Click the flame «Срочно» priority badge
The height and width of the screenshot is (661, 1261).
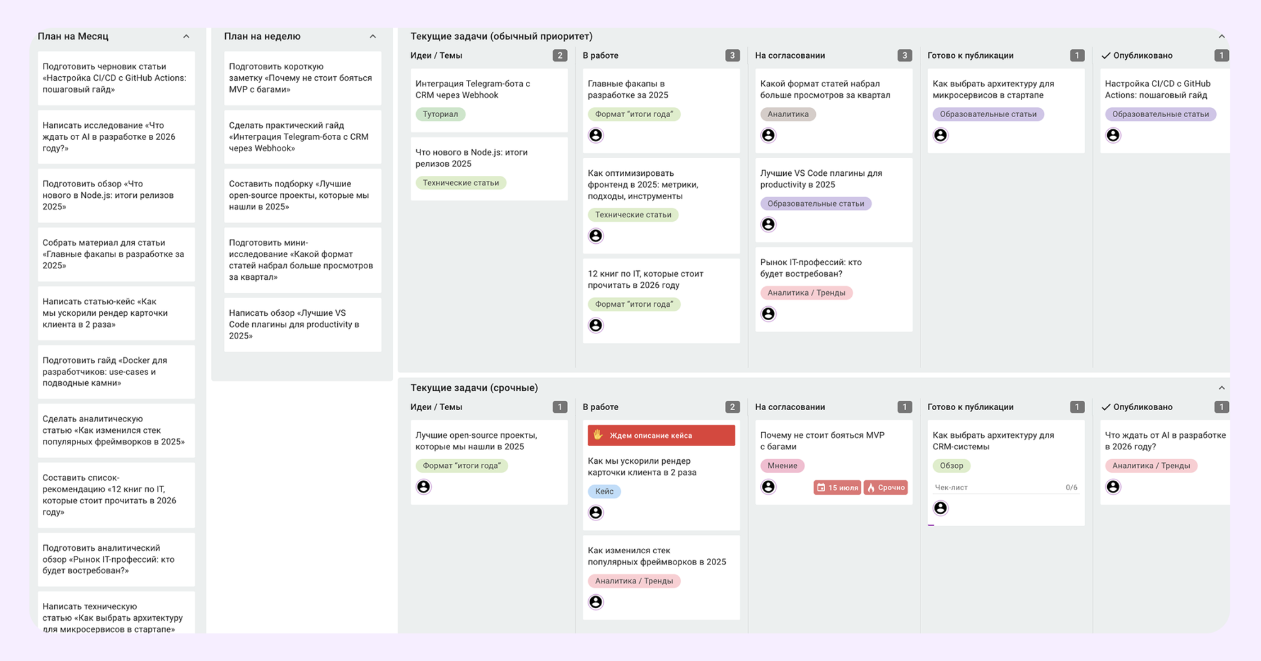[885, 488]
